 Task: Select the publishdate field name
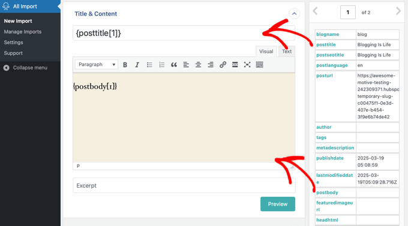[330, 158]
